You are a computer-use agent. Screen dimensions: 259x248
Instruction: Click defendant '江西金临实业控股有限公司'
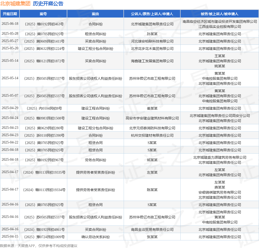pos(220,27)
